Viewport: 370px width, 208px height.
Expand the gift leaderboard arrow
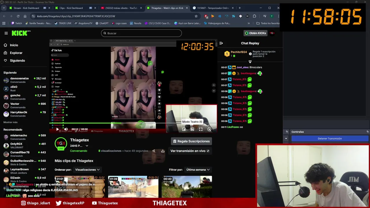click(x=250, y=62)
